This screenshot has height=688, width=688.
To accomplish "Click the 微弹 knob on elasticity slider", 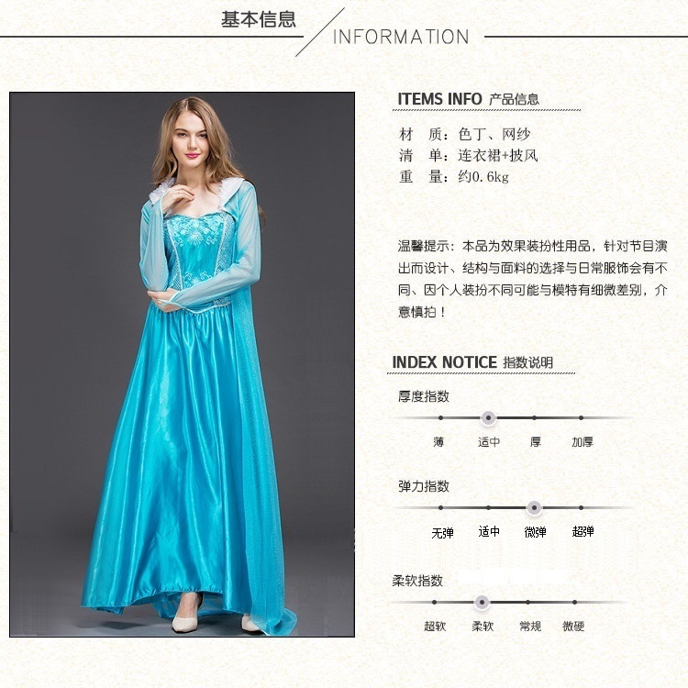I will [x=534, y=507].
